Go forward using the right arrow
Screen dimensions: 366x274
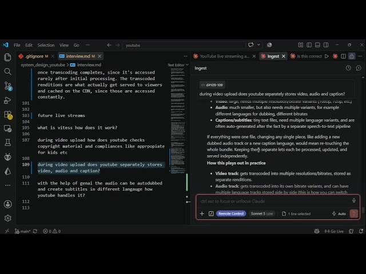[118, 45]
